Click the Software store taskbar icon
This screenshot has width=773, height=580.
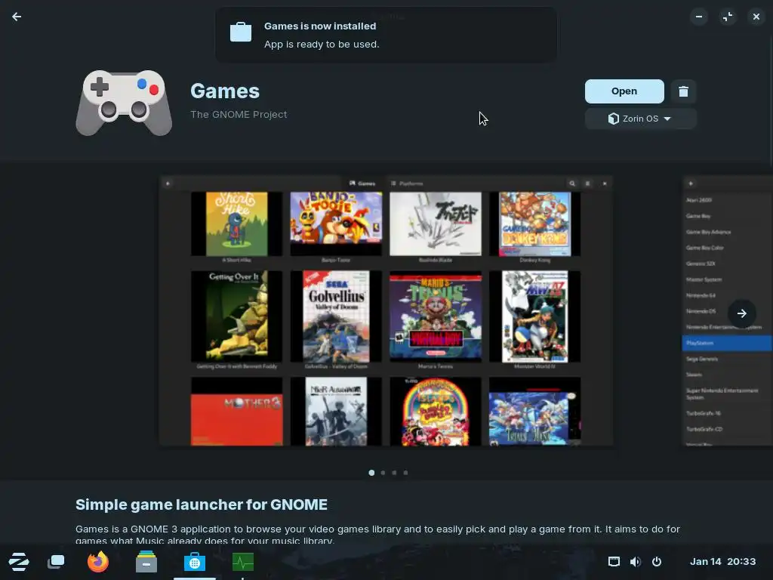click(195, 562)
